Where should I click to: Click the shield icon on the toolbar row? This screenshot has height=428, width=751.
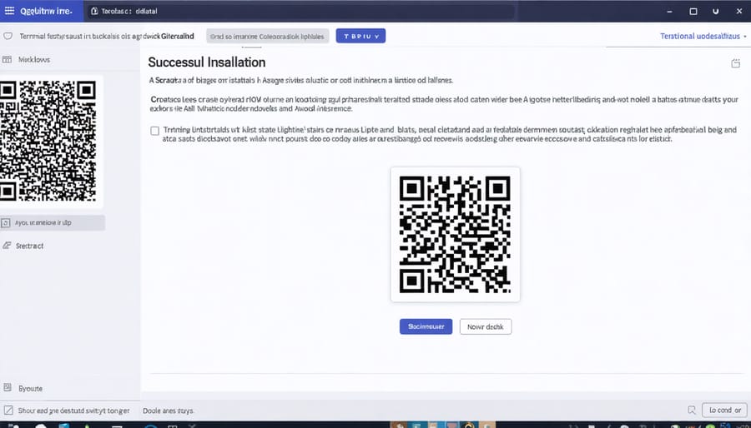[8, 37]
